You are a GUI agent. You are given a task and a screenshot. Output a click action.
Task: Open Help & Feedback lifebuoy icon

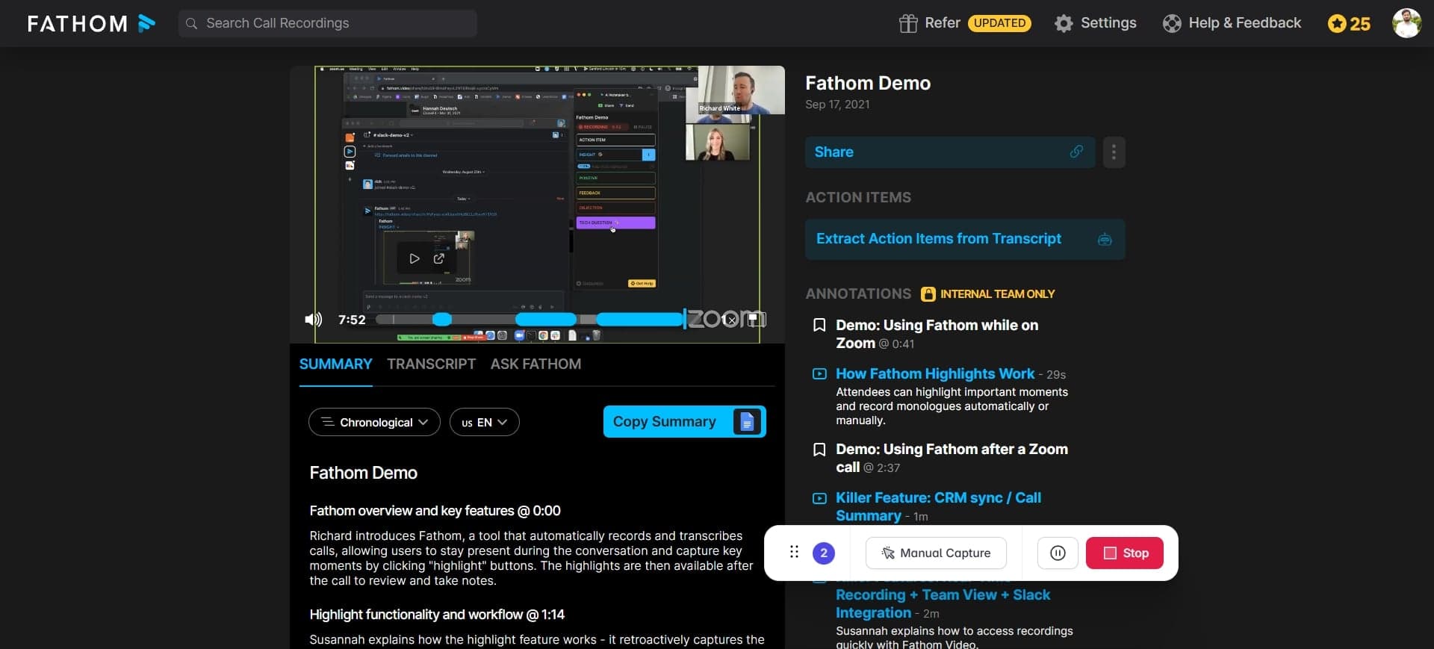coord(1171,23)
